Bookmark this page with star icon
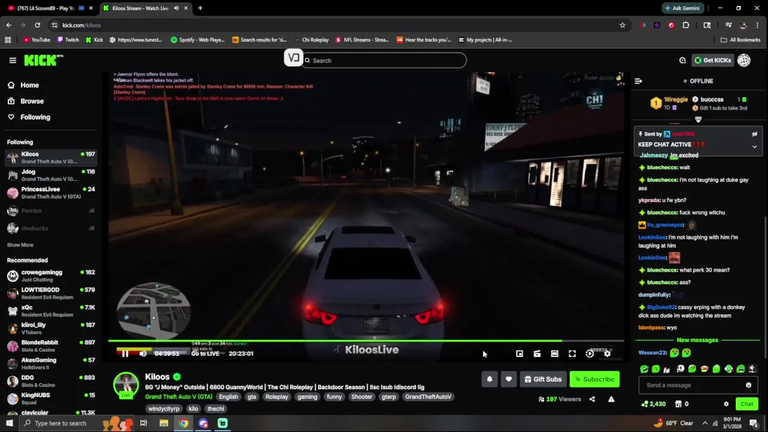Screen dimensions: 768x432 (x=622, y=25)
